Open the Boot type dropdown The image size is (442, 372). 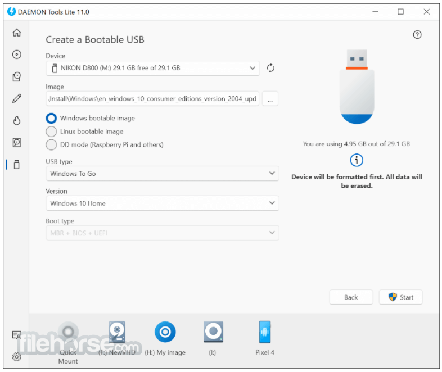point(163,233)
